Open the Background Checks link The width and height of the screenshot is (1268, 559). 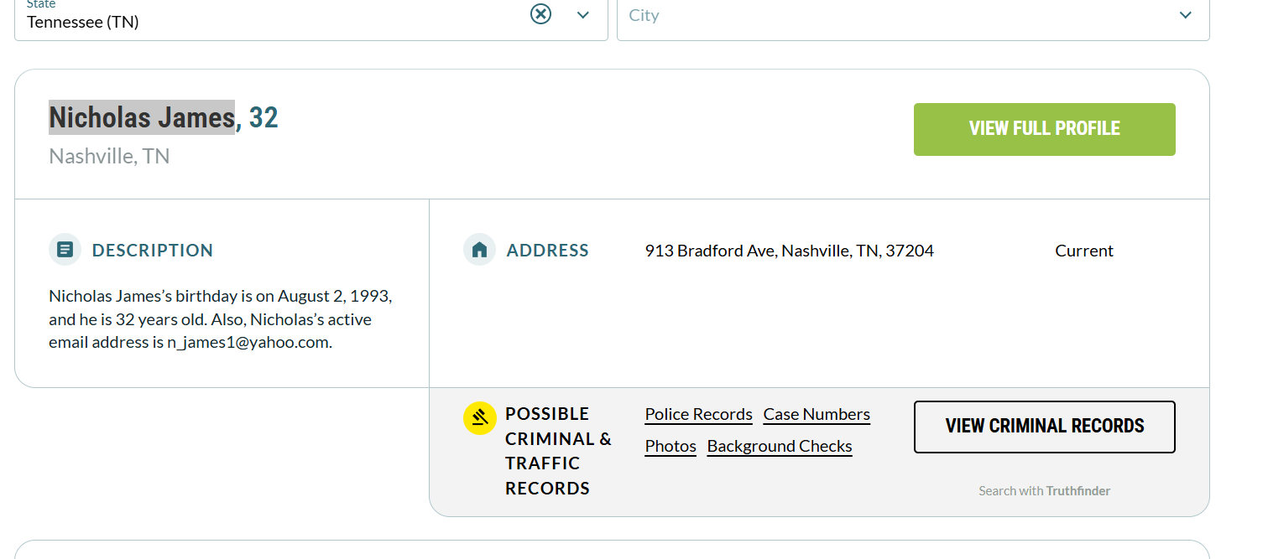pyautogui.click(x=780, y=446)
